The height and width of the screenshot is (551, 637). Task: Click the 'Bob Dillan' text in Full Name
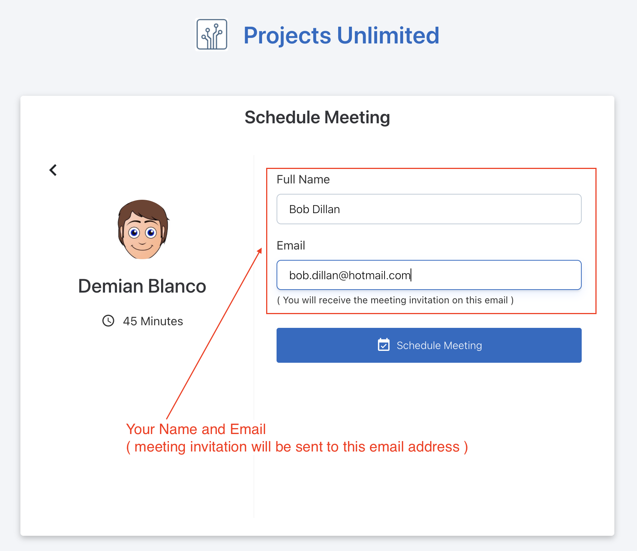[314, 209]
